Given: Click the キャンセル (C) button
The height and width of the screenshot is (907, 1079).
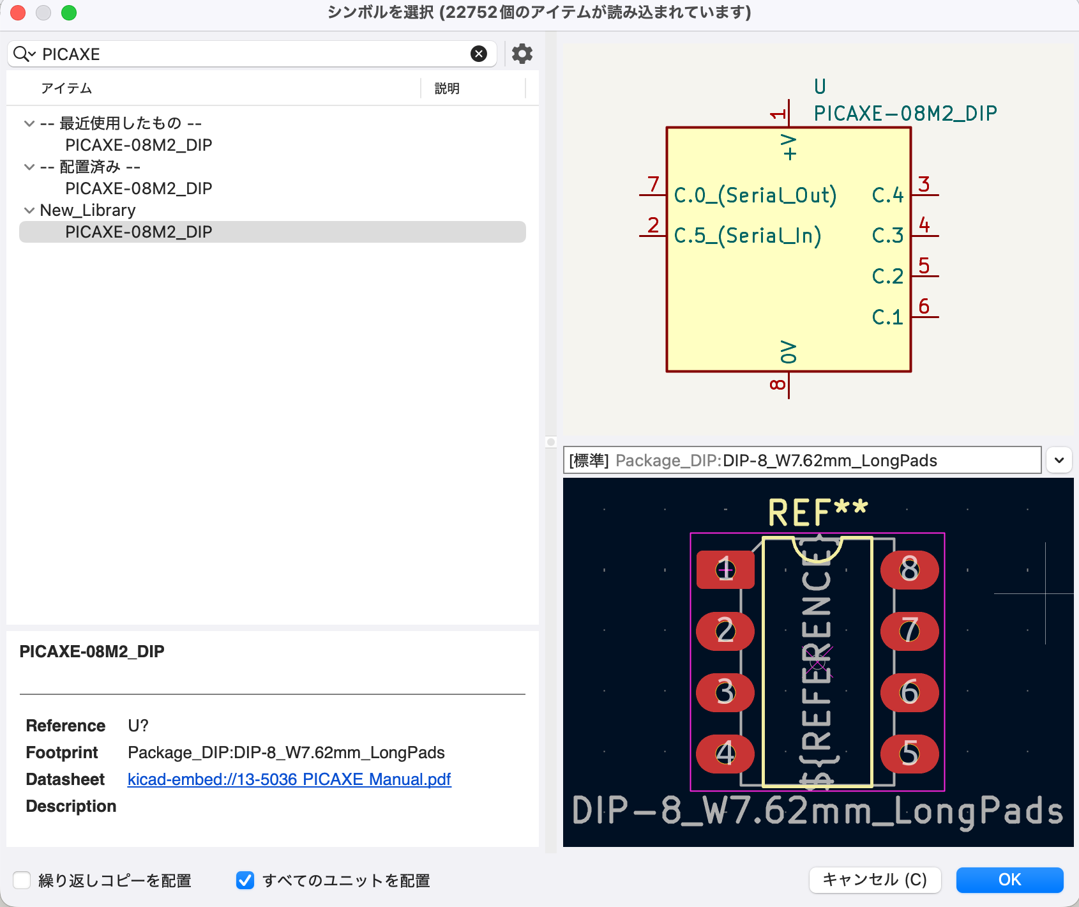Looking at the screenshot, I should pos(875,880).
